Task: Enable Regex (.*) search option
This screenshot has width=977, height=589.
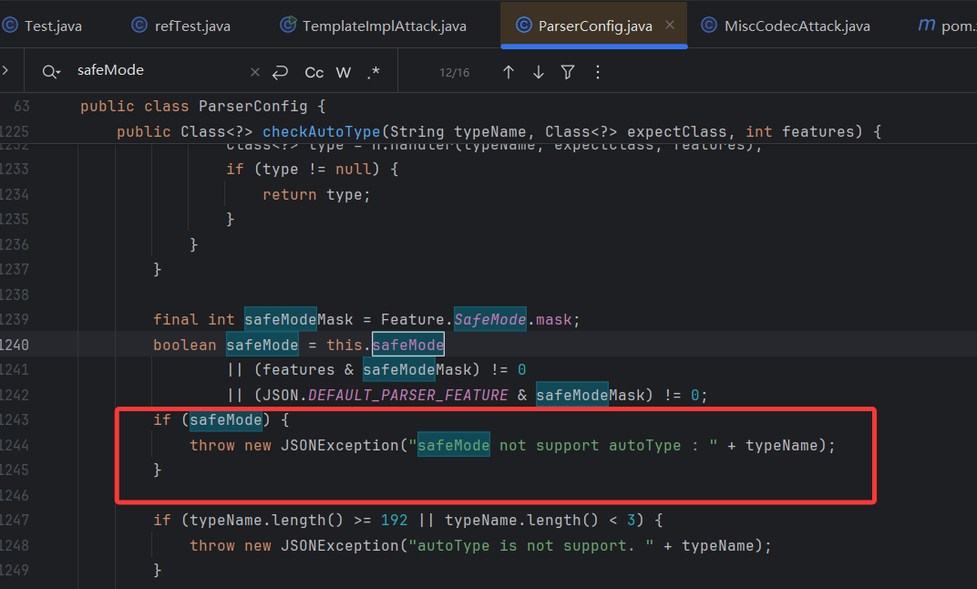Action: click(374, 72)
